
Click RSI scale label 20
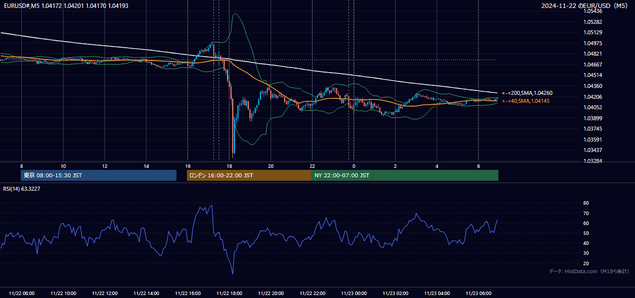586,263
